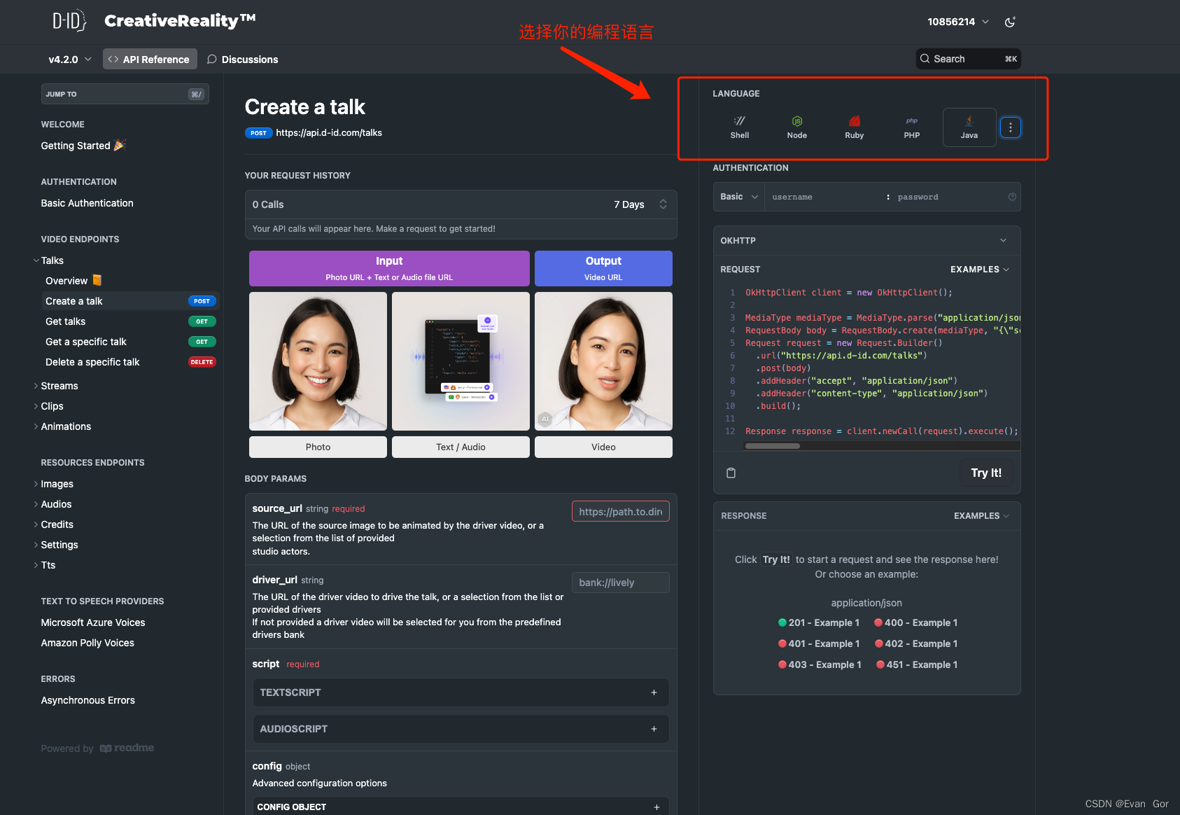
Task: Open Basic Authentication page
Action: pyautogui.click(x=87, y=203)
